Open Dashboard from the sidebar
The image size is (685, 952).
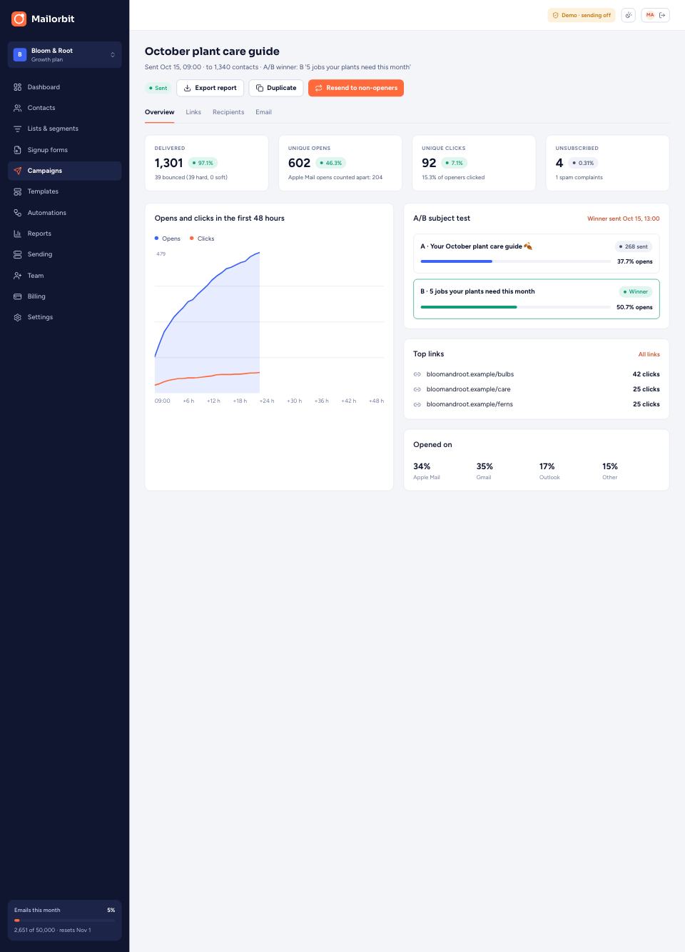coord(64,87)
